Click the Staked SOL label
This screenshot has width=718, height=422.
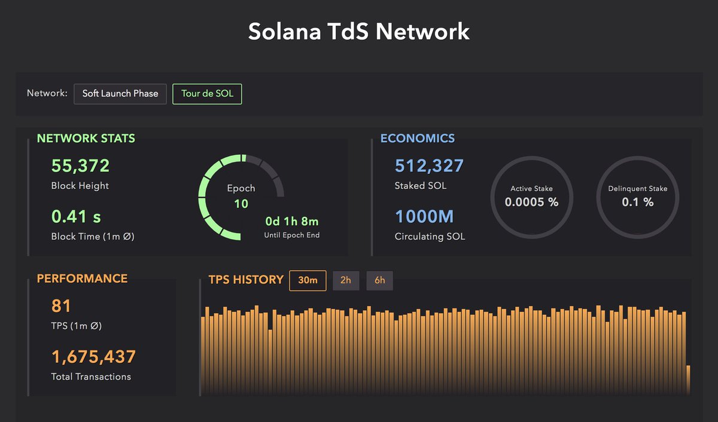pyautogui.click(x=421, y=186)
